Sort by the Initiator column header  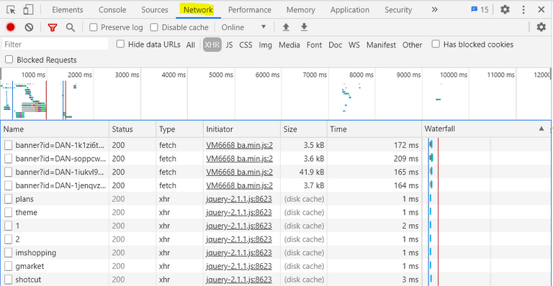(x=242, y=129)
